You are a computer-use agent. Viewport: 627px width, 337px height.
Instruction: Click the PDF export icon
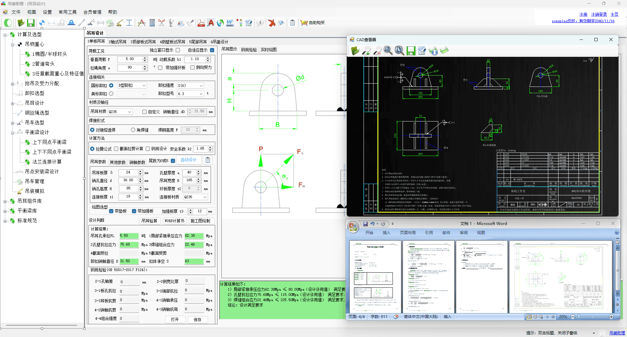point(201,23)
